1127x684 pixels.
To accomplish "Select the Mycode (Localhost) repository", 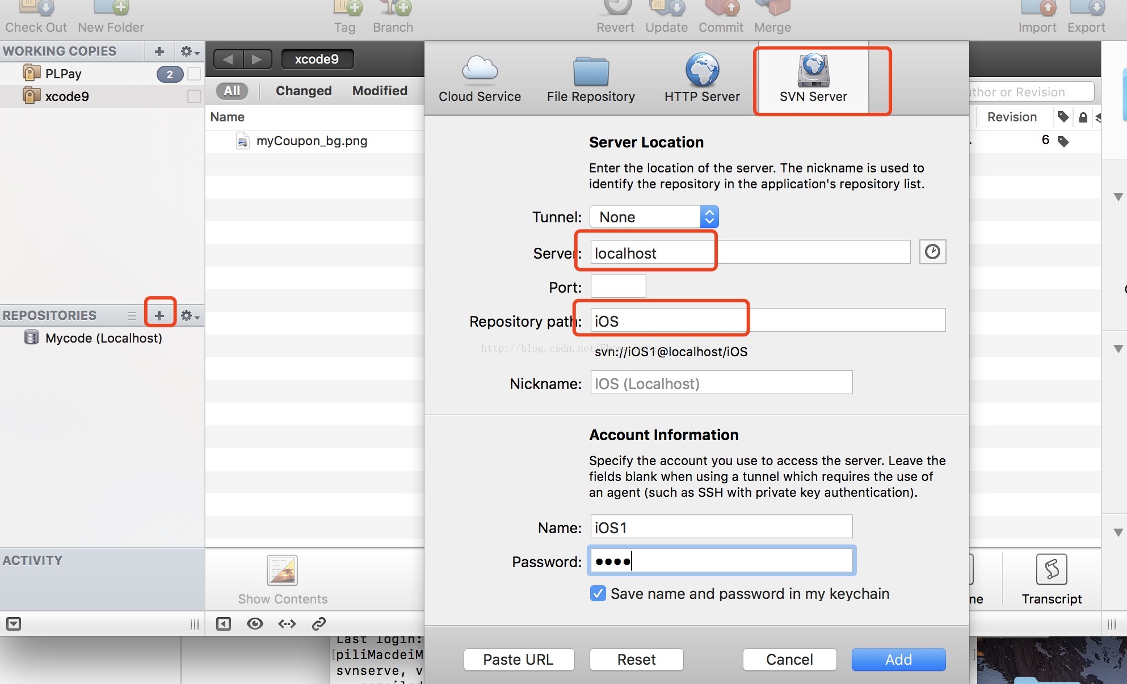I will point(102,338).
